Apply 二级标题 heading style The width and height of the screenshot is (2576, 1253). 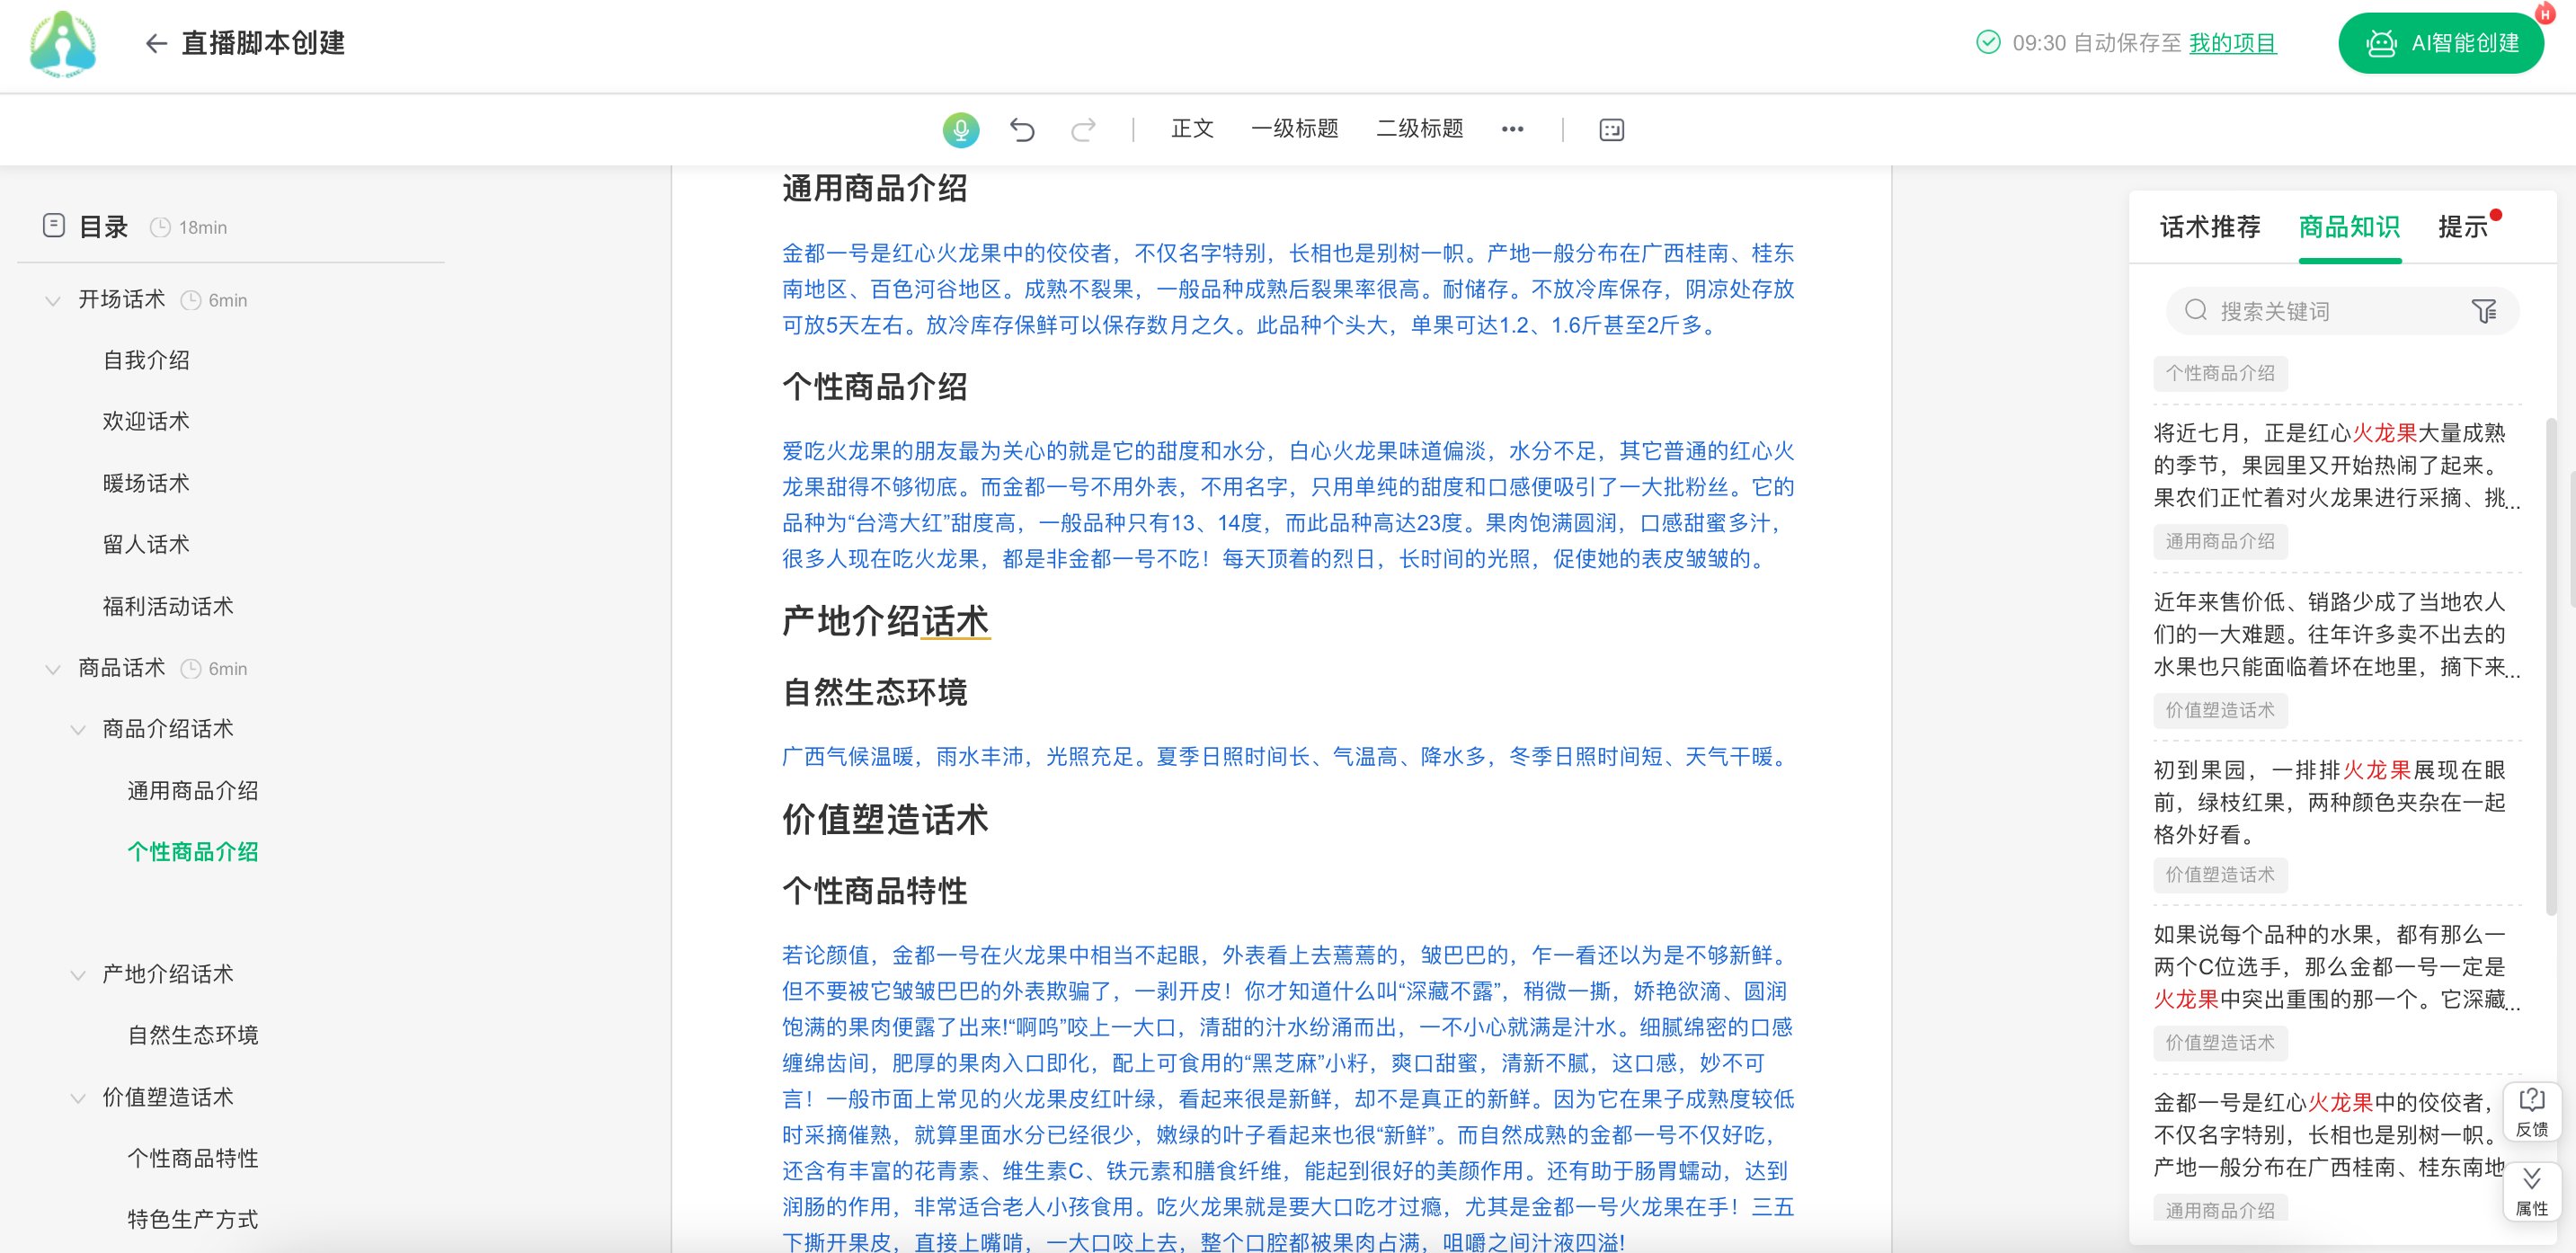pos(1419,128)
